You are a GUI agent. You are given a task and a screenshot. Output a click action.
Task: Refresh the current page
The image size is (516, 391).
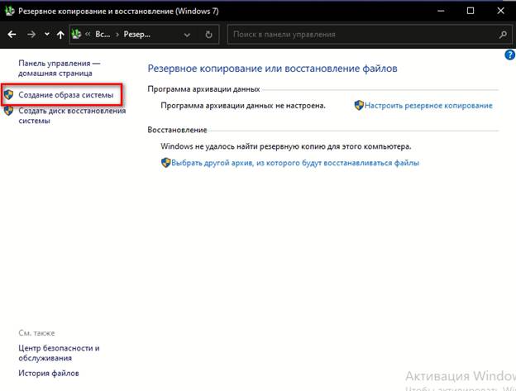click(x=208, y=35)
